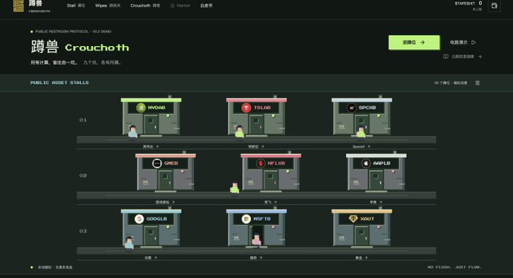Click the character walking toward NFLXB stall
The image size is (513, 278).
pyautogui.click(x=234, y=188)
